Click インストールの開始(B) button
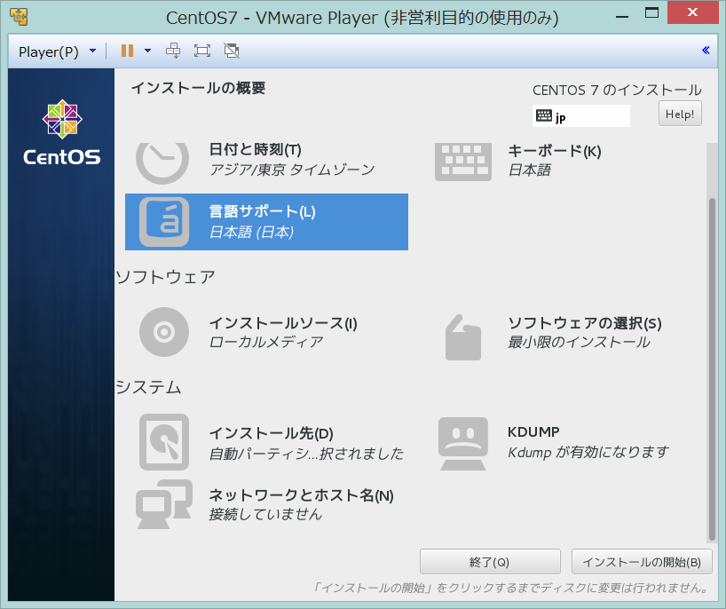This screenshot has width=726, height=609. tap(642, 562)
